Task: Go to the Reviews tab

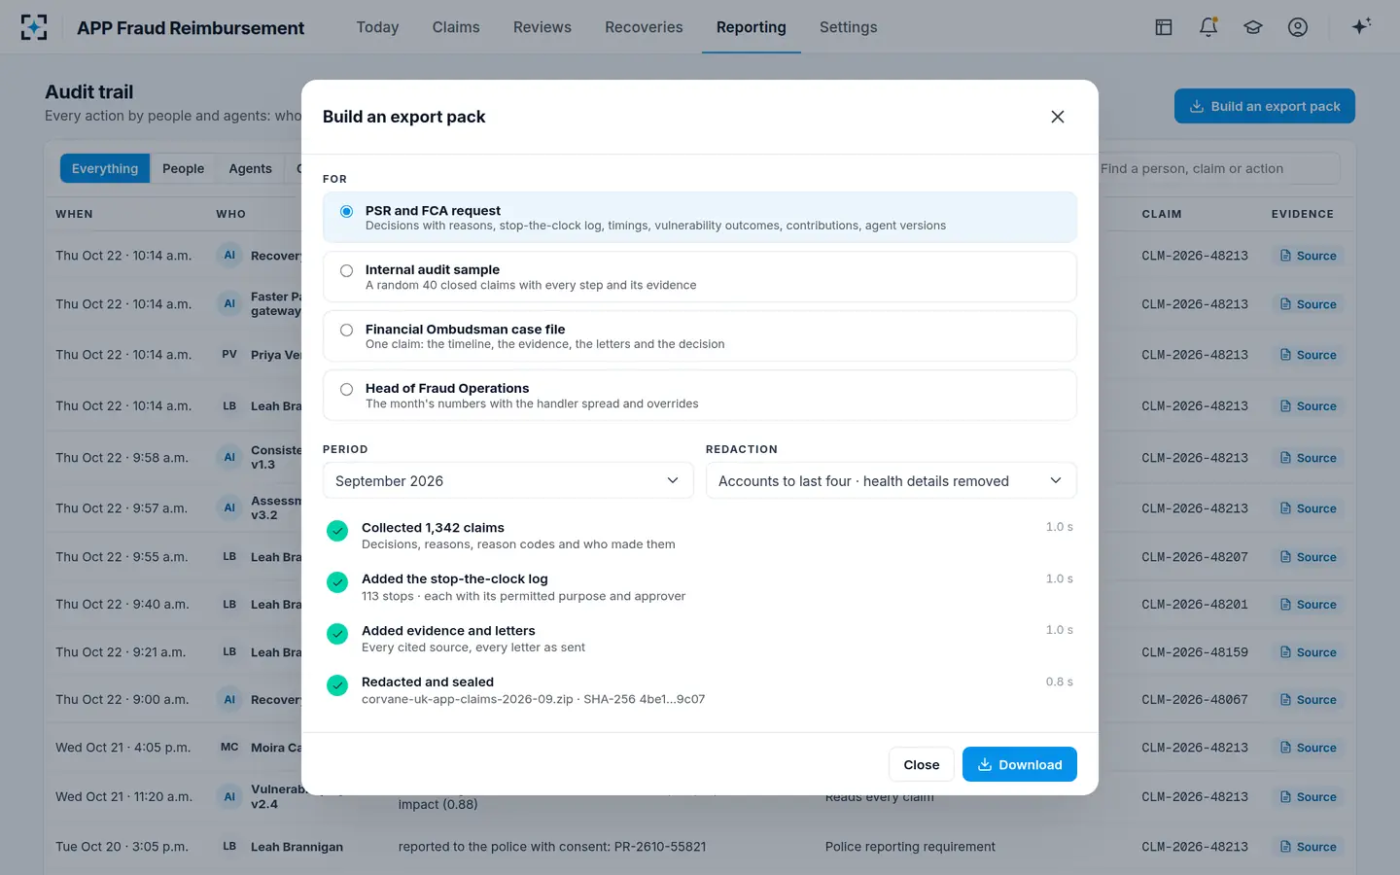Action: [542, 27]
